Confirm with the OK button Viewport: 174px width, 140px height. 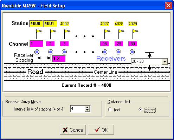(x=101, y=130)
